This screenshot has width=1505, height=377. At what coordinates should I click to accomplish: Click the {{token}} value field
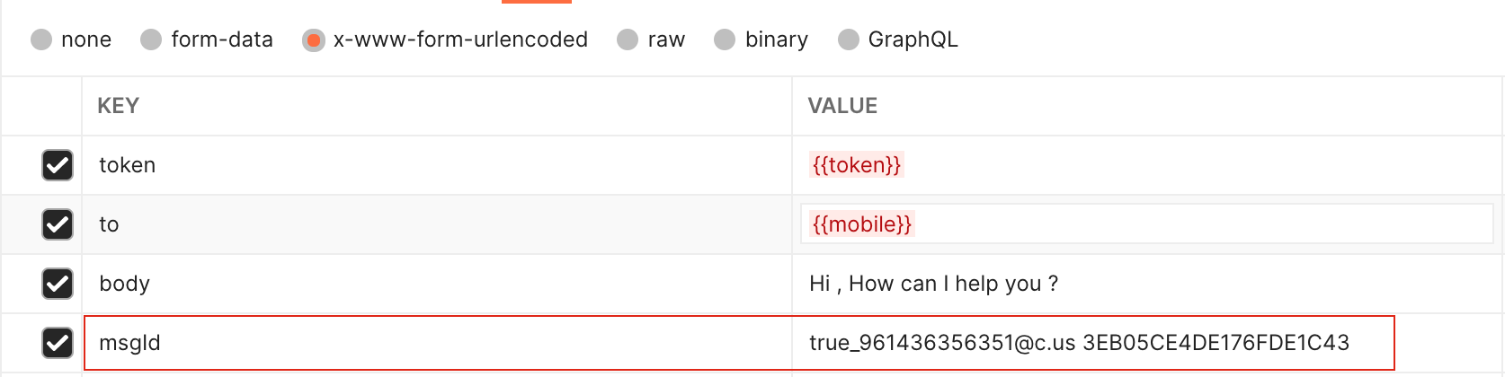point(856,165)
